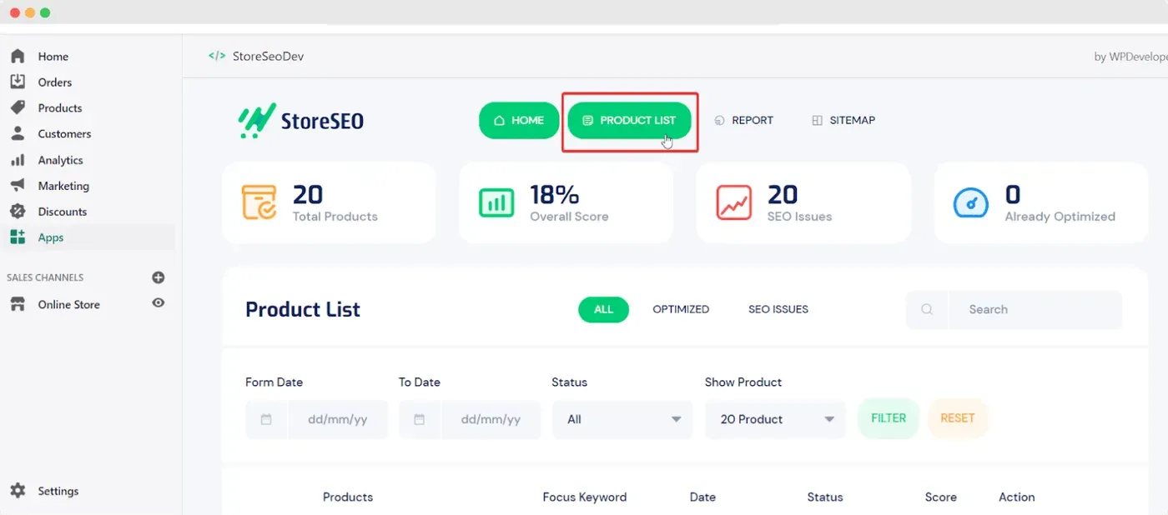Open Analytics in the sidebar
This screenshot has height=515, width=1168.
pyautogui.click(x=61, y=160)
